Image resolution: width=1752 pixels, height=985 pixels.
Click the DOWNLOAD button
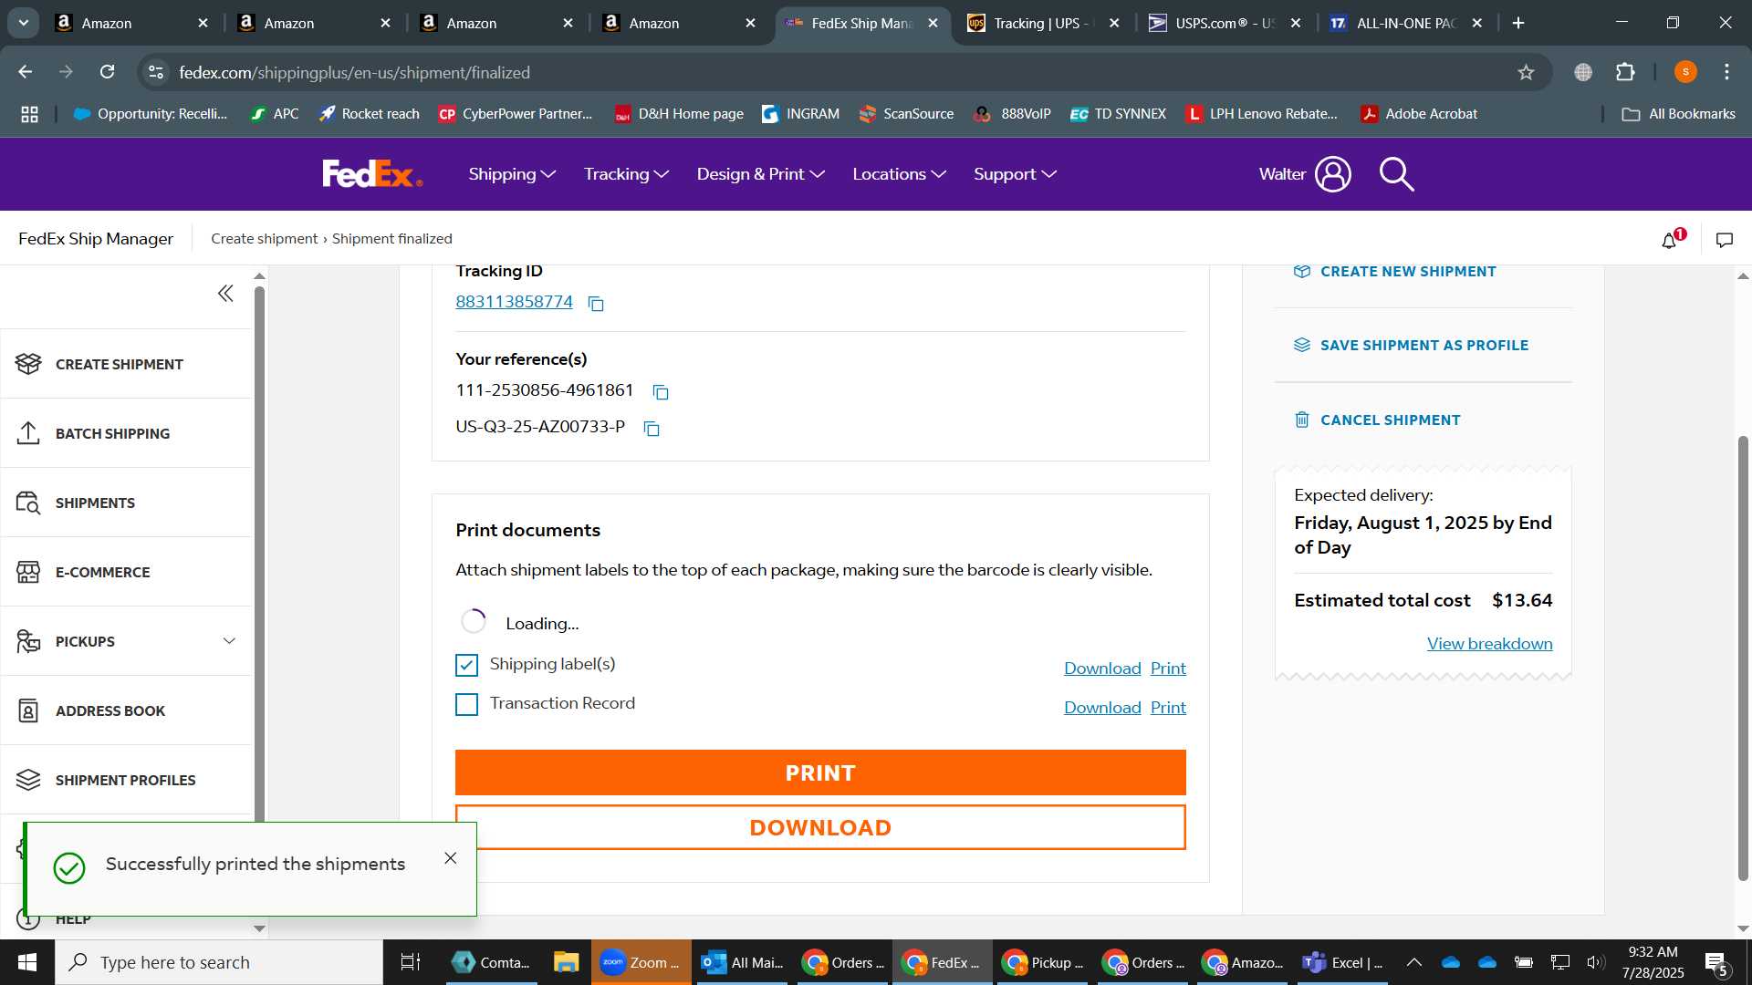(820, 827)
